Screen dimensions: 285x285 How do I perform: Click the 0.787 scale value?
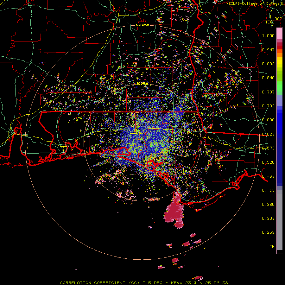click(268, 92)
